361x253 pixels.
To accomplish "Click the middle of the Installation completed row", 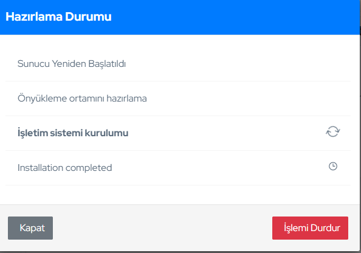I will (178, 168).
